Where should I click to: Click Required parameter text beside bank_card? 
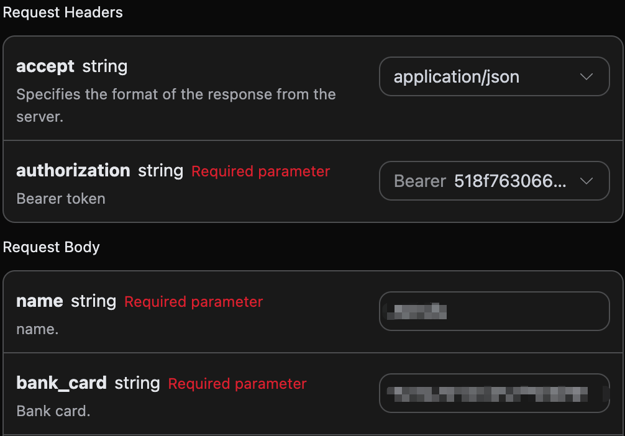[x=237, y=384]
